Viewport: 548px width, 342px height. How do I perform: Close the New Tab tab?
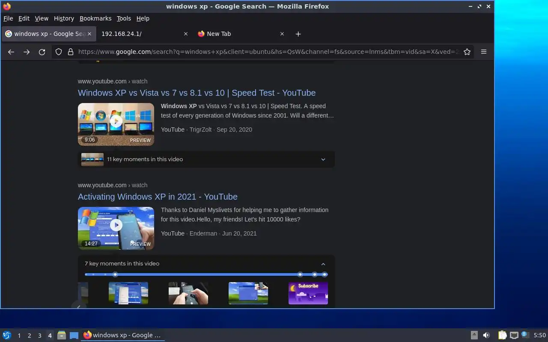[282, 34]
